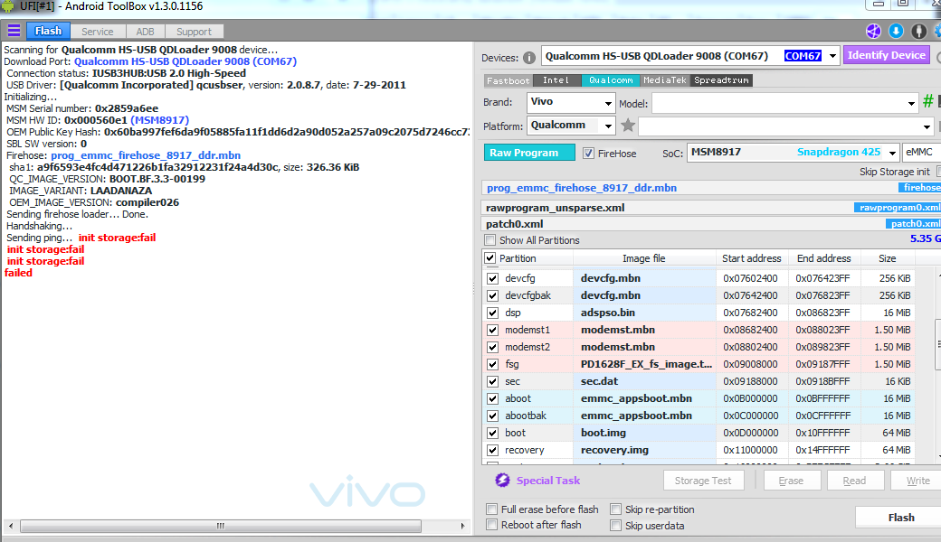Open the hamburger menu icon
The height and width of the screenshot is (542, 941).
14,31
